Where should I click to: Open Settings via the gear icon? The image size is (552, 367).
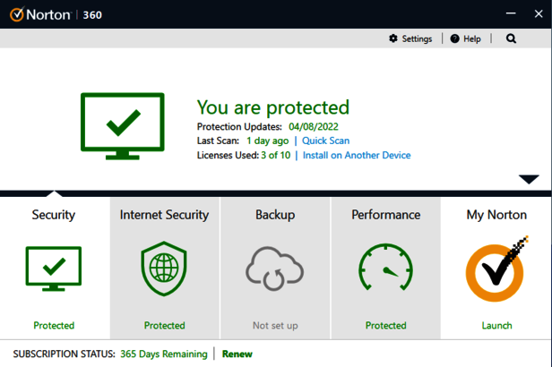click(393, 38)
